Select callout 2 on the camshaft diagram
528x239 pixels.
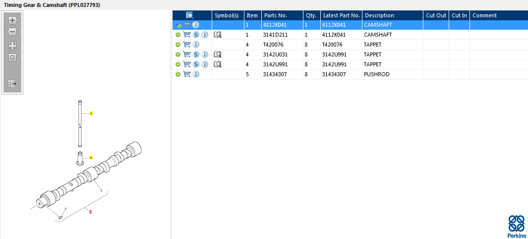101,191
